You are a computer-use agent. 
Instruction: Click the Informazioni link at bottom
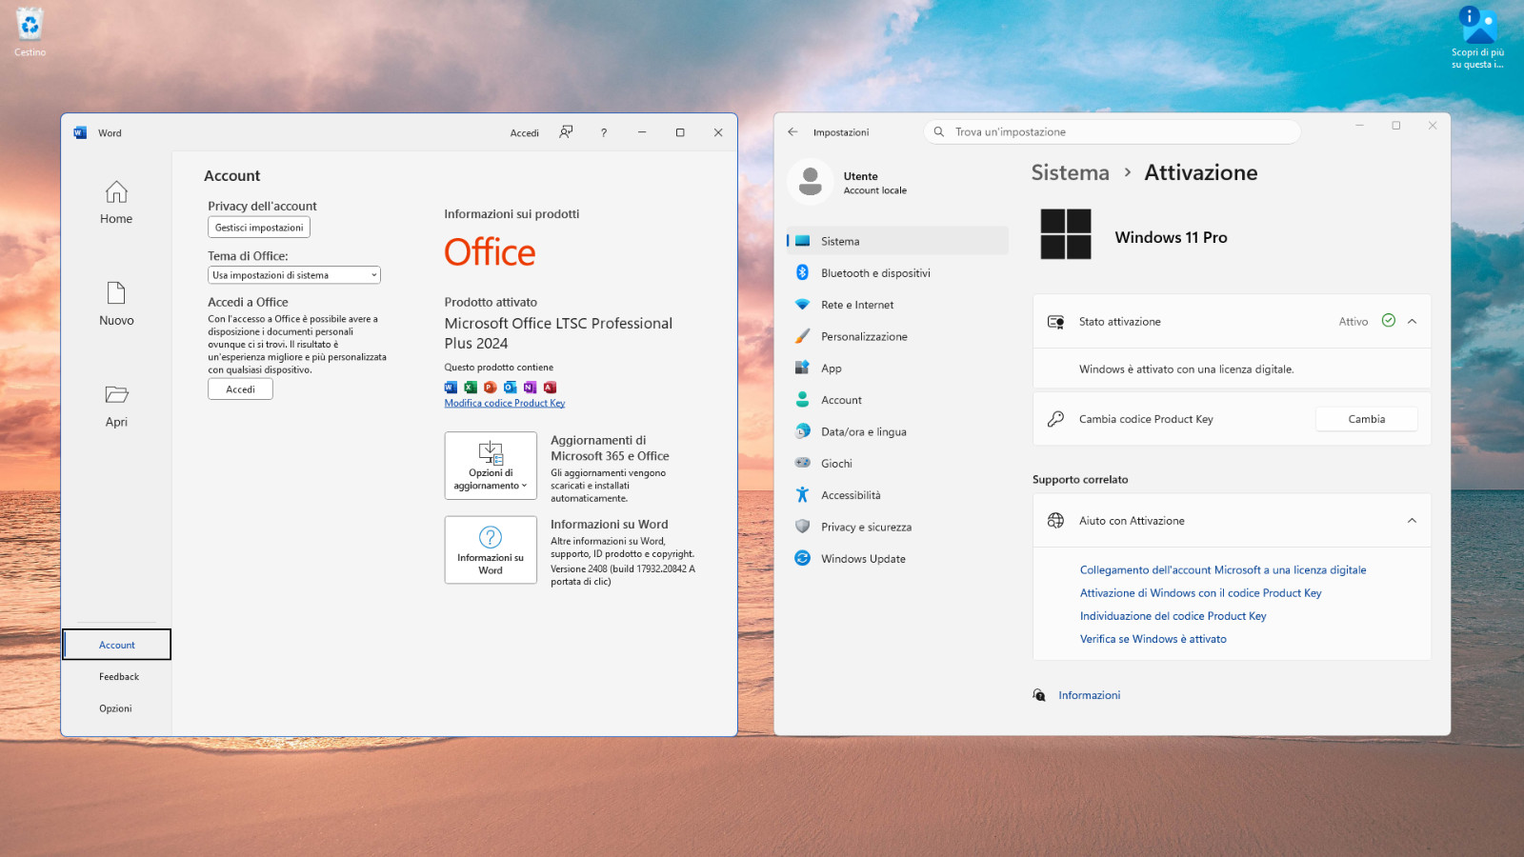pyautogui.click(x=1089, y=695)
